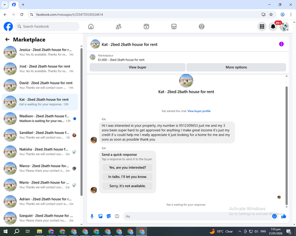Open a new browser tab
The image size is (296, 236).
pos(23,5)
